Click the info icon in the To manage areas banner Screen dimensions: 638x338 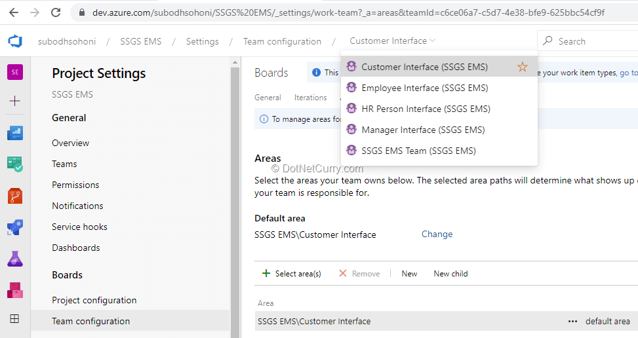pos(264,119)
